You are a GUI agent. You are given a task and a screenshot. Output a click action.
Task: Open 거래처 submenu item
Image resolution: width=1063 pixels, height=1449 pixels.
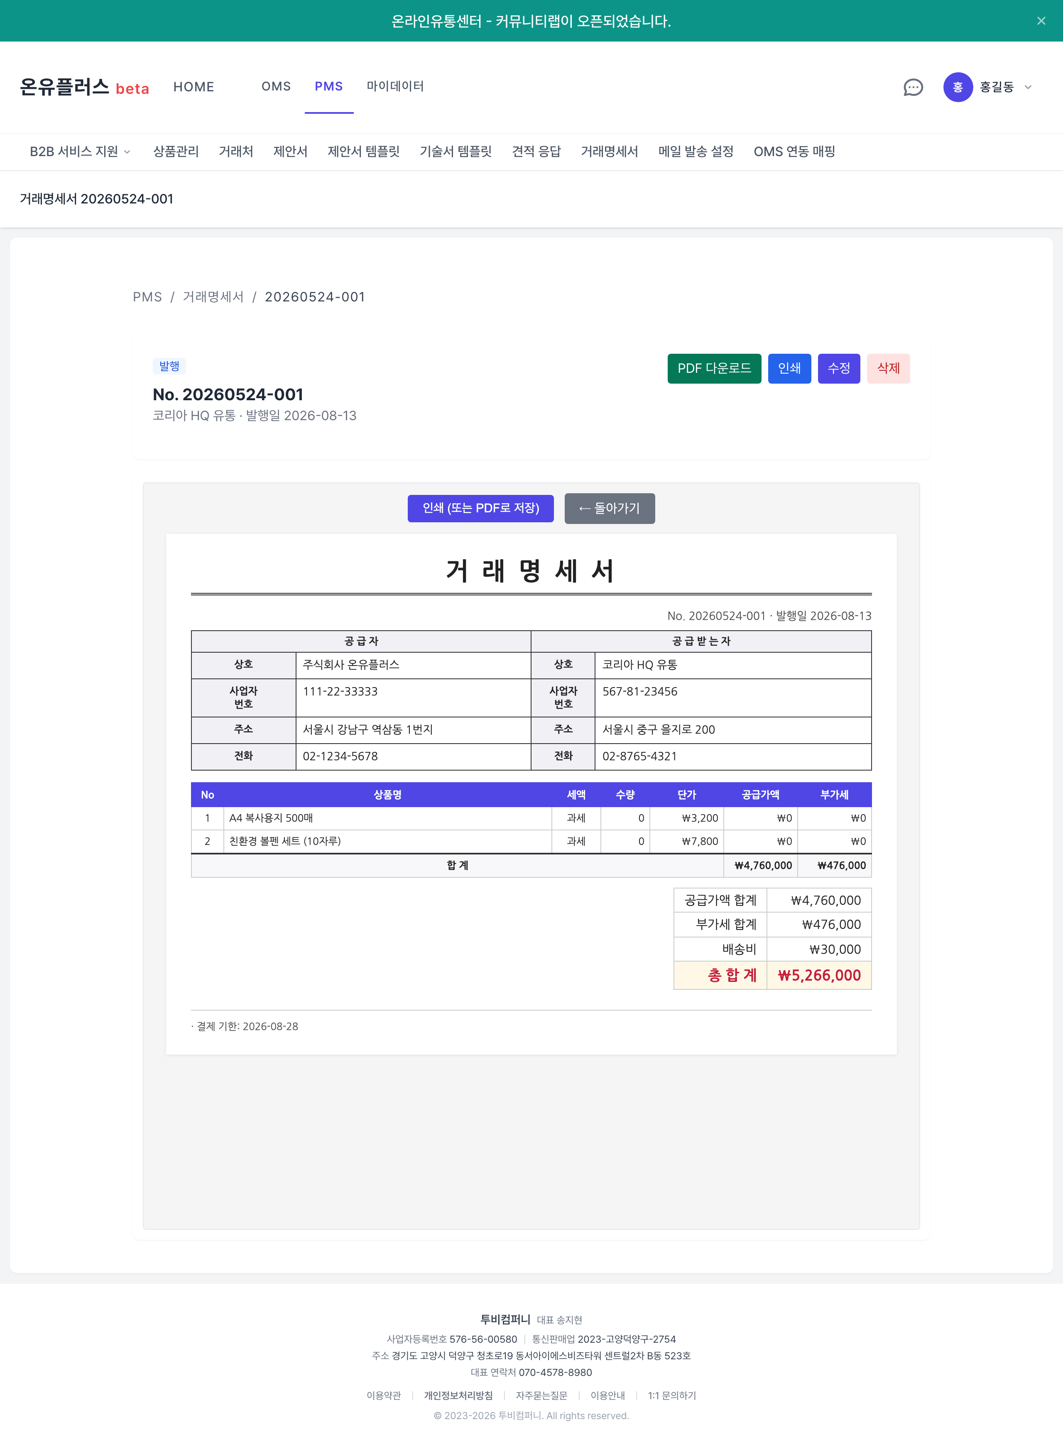tap(235, 151)
